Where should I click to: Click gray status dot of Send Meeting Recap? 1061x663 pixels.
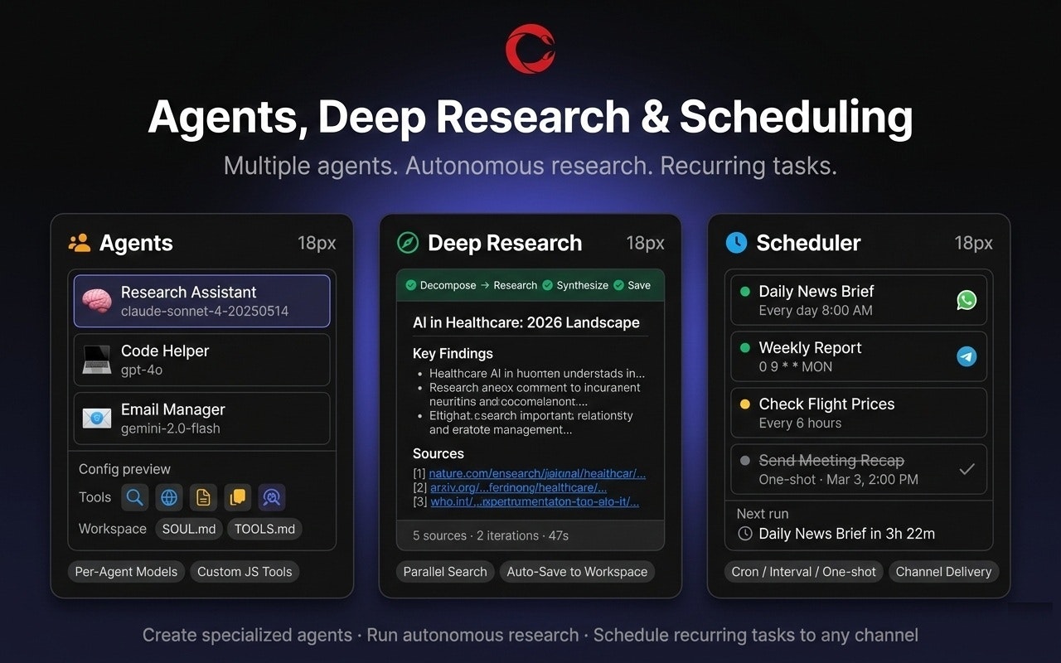click(744, 461)
